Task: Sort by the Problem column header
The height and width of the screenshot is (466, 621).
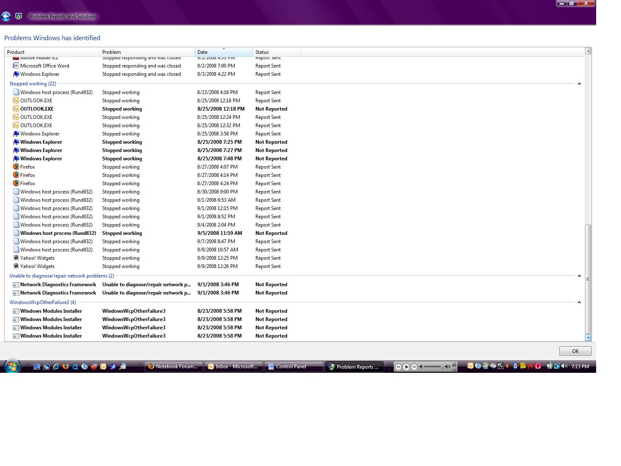Action: click(x=147, y=52)
